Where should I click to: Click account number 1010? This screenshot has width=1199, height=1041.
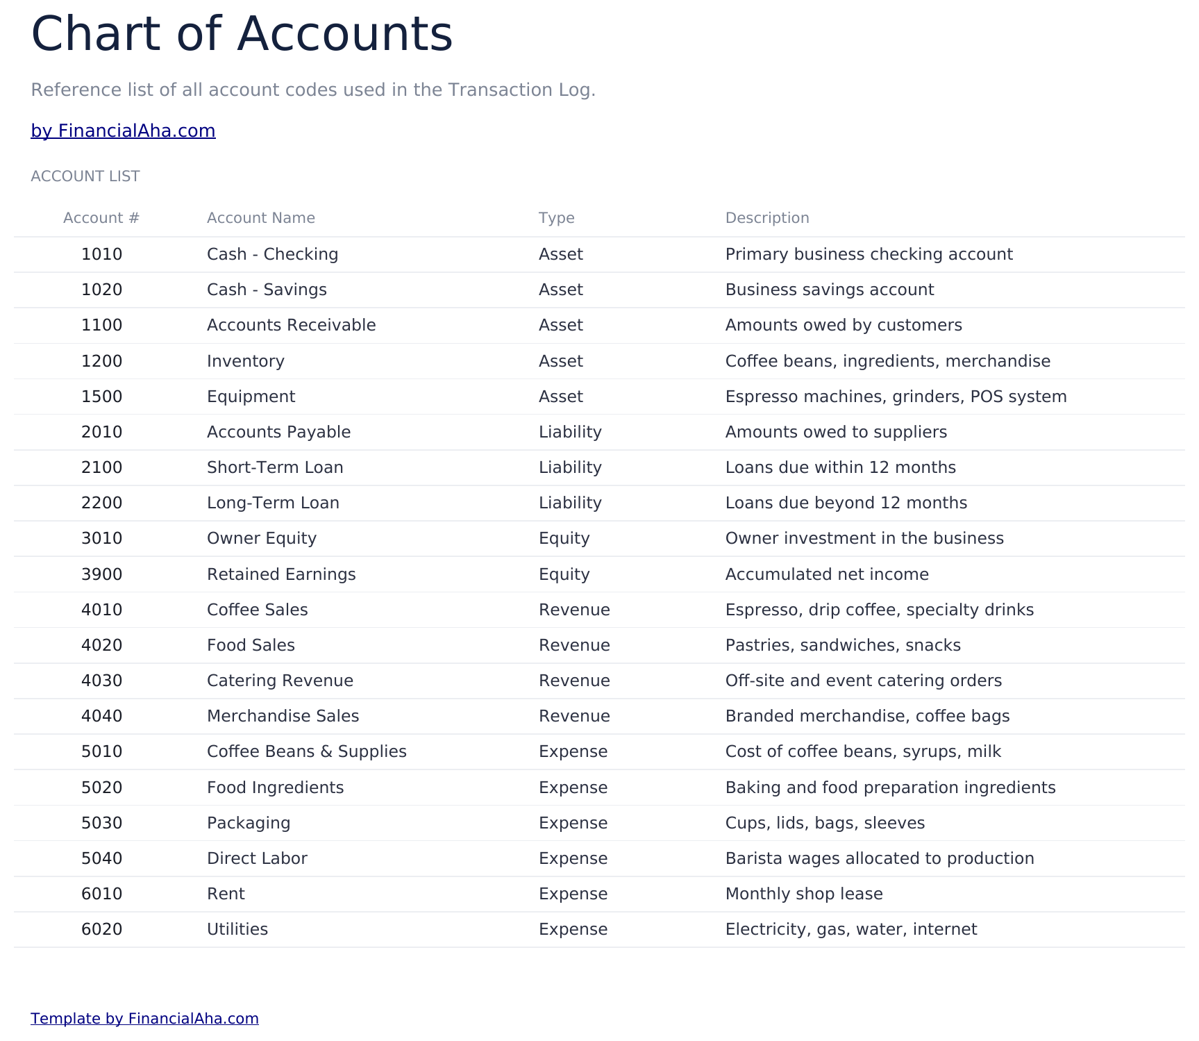[102, 254]
